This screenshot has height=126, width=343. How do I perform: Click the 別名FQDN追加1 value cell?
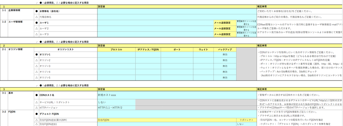(167, 124)
